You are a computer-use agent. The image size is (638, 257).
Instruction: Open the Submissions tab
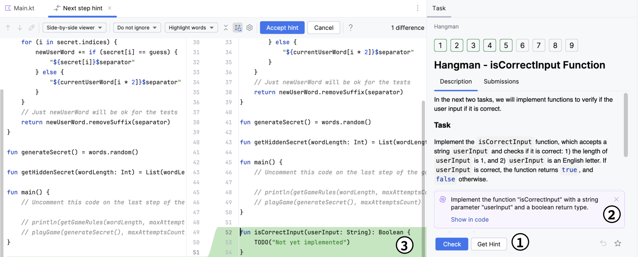(501, 81)
